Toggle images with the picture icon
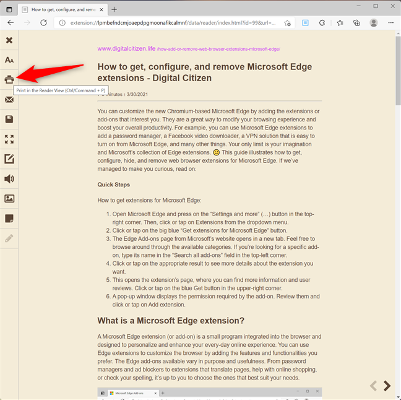The image size is (401, 400). pos(9,199)
